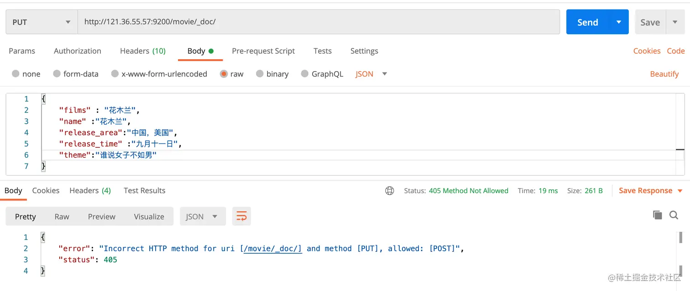This screenshot has height=291, width=690.
Task: Click the "release_time" line in the body
Action: [120, 143]
